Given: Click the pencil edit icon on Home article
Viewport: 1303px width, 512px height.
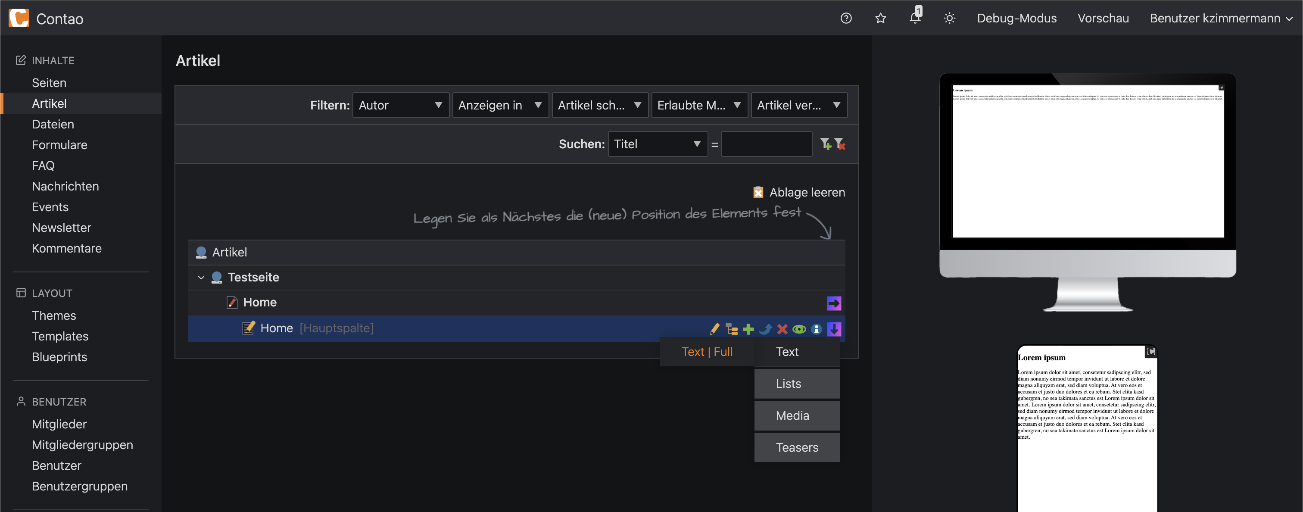Looking at the screenshot, I should click(x=714, y=329).
